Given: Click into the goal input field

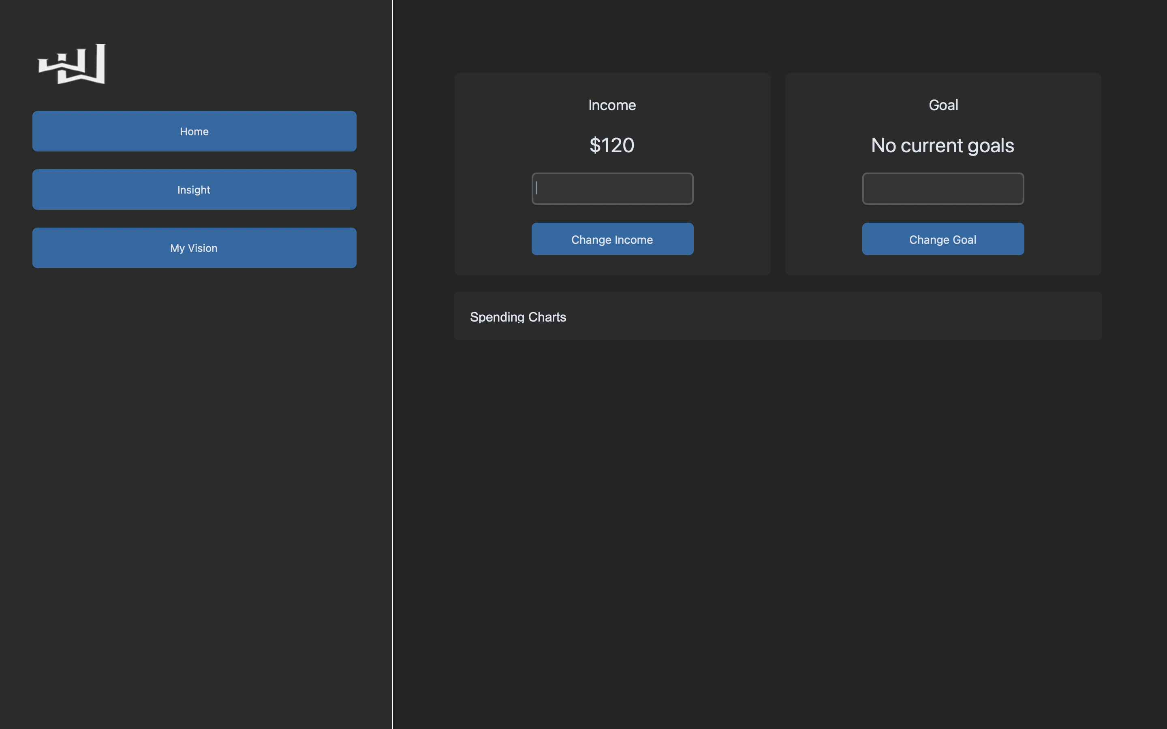Looking at the screenshot, I should point(943,188).
